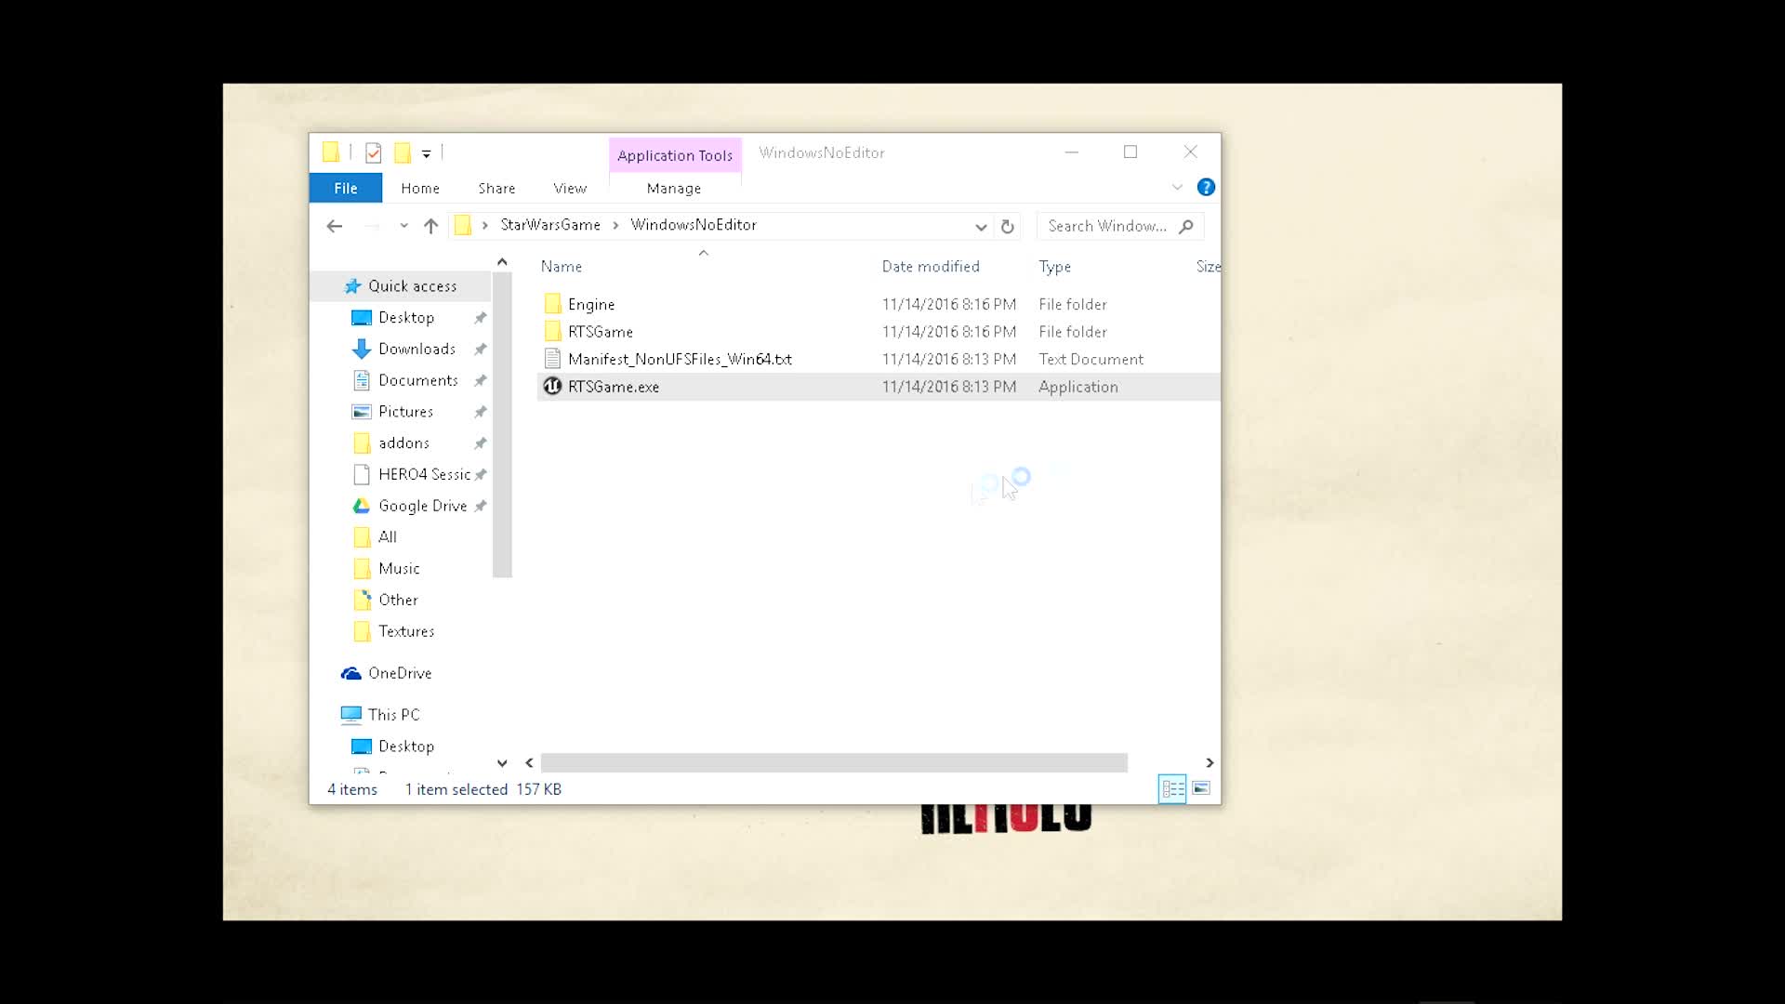Switch to the View ribbon tab

570,188
